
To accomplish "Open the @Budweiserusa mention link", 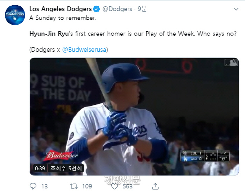I will pyautogui.click(x=85, y=49).
